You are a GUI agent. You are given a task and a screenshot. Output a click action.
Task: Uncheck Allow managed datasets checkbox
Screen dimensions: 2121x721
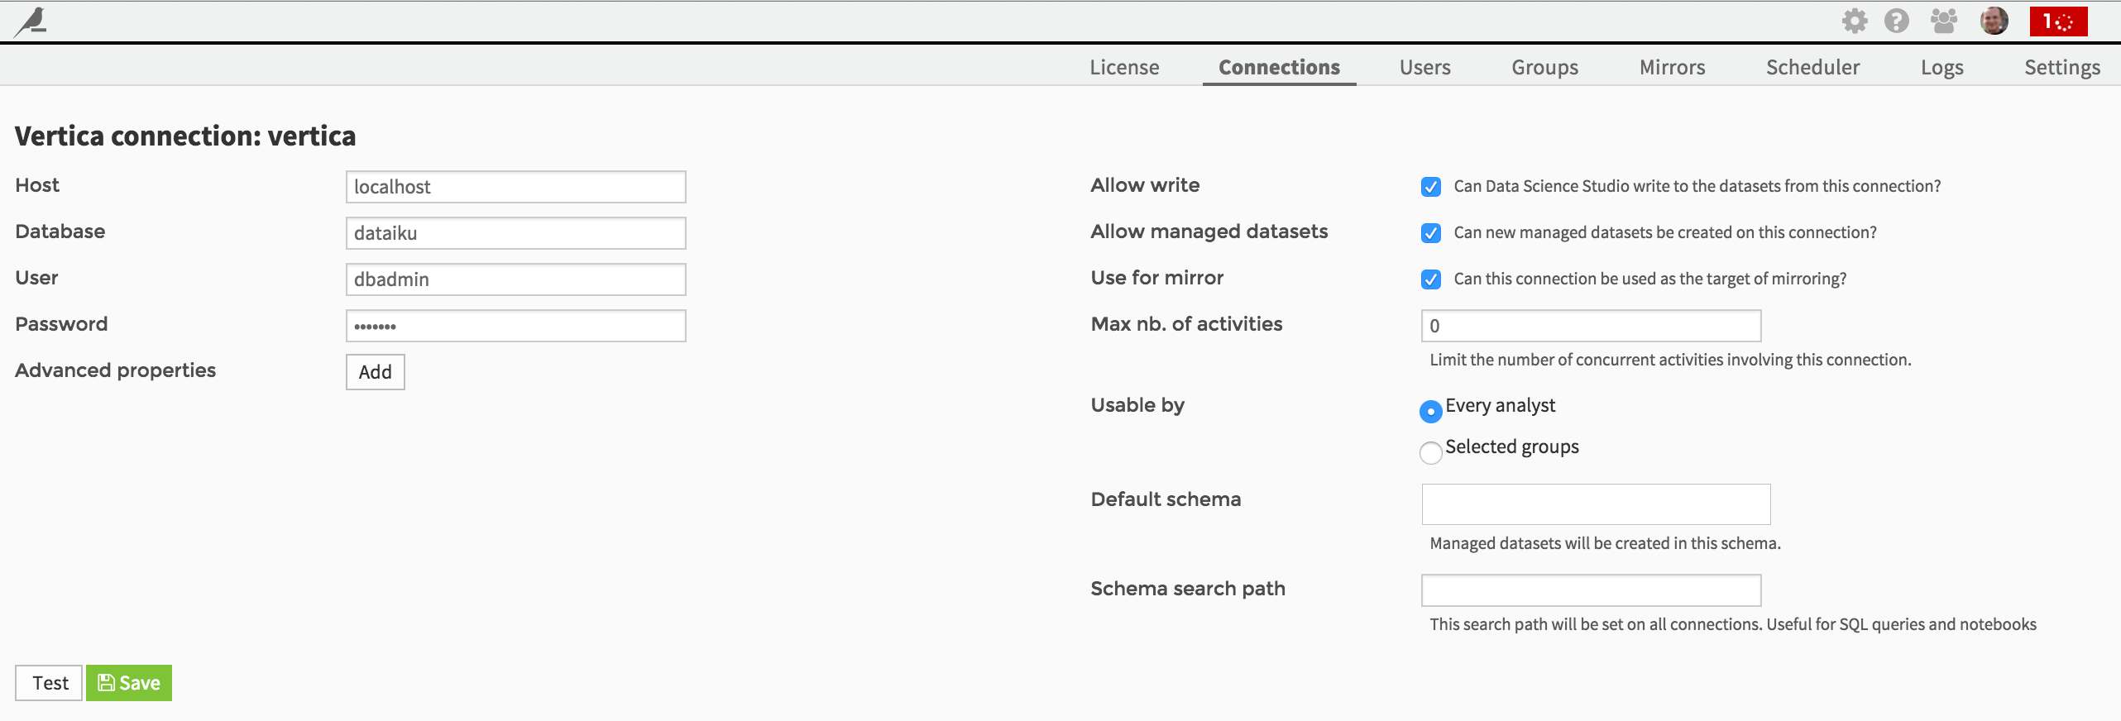tap(1431, 233)
